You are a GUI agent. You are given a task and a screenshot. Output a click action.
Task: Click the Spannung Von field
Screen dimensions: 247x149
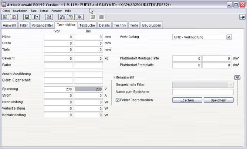(x=58, y=89)
